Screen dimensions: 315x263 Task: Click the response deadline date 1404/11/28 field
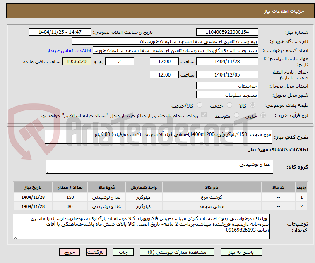pyautogui.click(x=227, y=62)
